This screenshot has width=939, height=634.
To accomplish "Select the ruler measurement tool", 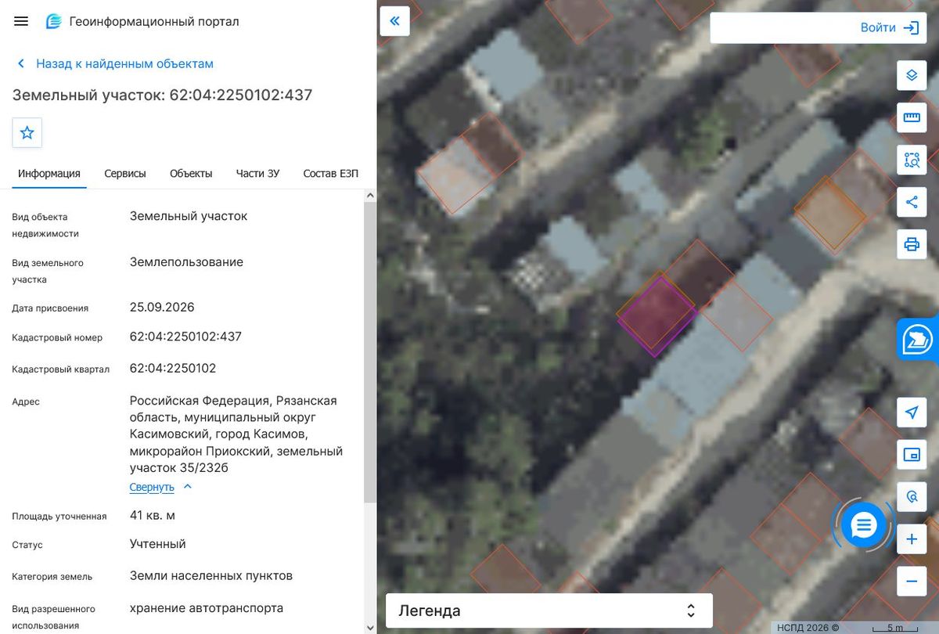I will pyautogui.click(x=912, y=117).
